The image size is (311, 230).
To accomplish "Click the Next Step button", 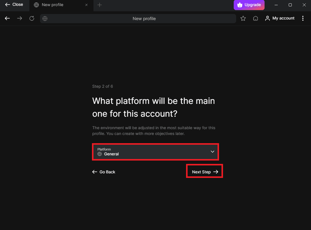I will (205, 172).
